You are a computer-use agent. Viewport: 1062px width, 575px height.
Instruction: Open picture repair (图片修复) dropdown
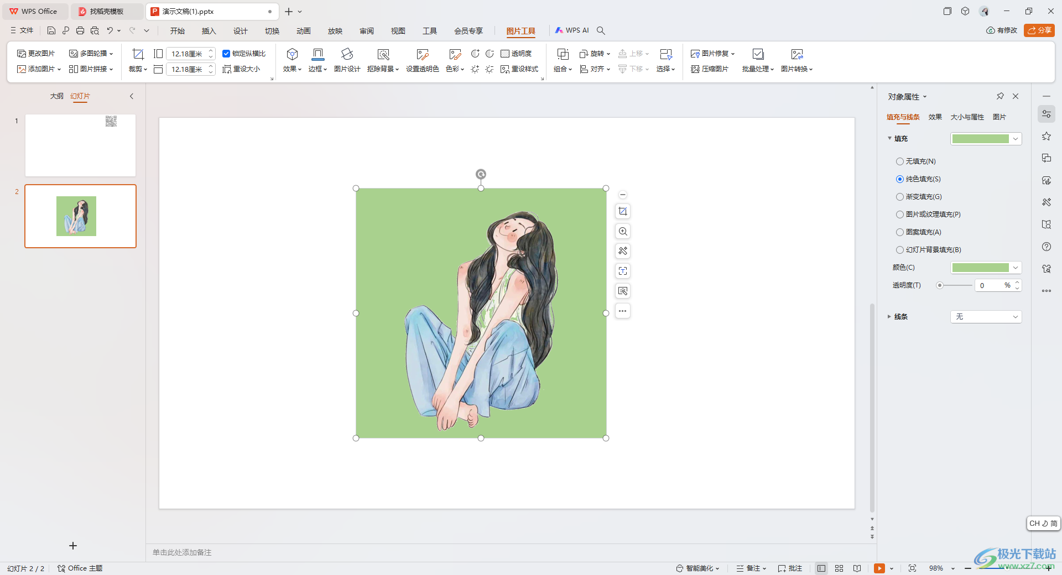(x=713, y=54)
